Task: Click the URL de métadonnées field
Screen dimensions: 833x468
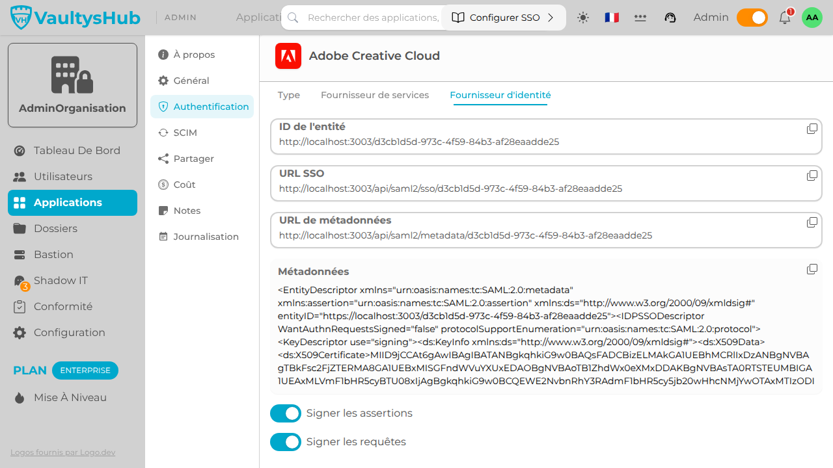Action: [x=546, y=229]
